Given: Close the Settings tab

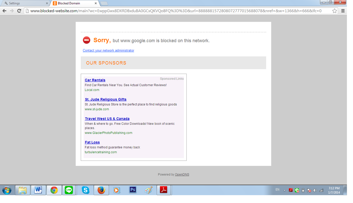Looking at the screenshot, I should (x=47, y=3).
